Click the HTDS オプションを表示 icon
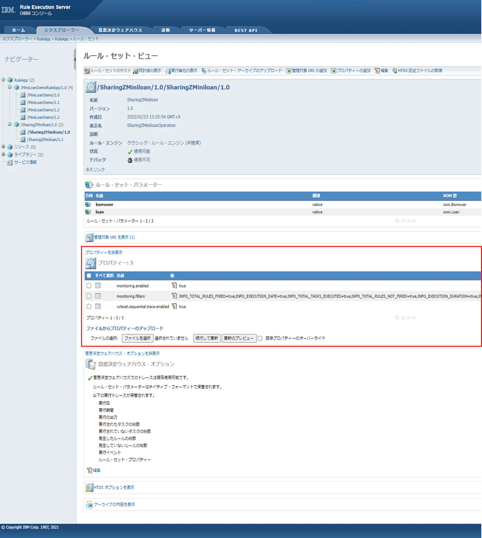This screenshot has width=482, height=538. (x=89, y=487)
